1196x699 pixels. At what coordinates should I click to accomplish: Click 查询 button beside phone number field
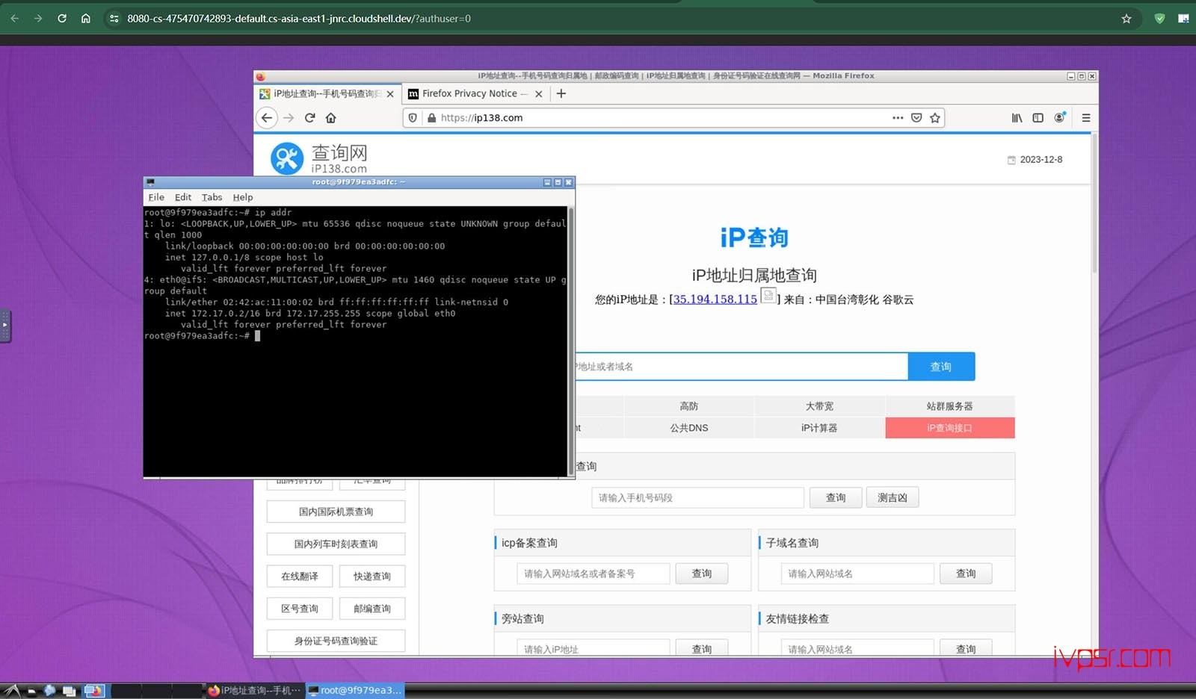tap(836, 498)
